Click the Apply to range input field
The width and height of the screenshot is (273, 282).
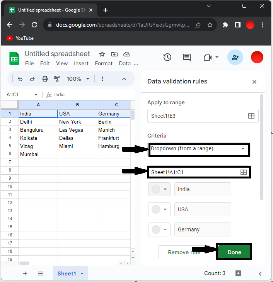pyautogui.click(x=203, y=116)
